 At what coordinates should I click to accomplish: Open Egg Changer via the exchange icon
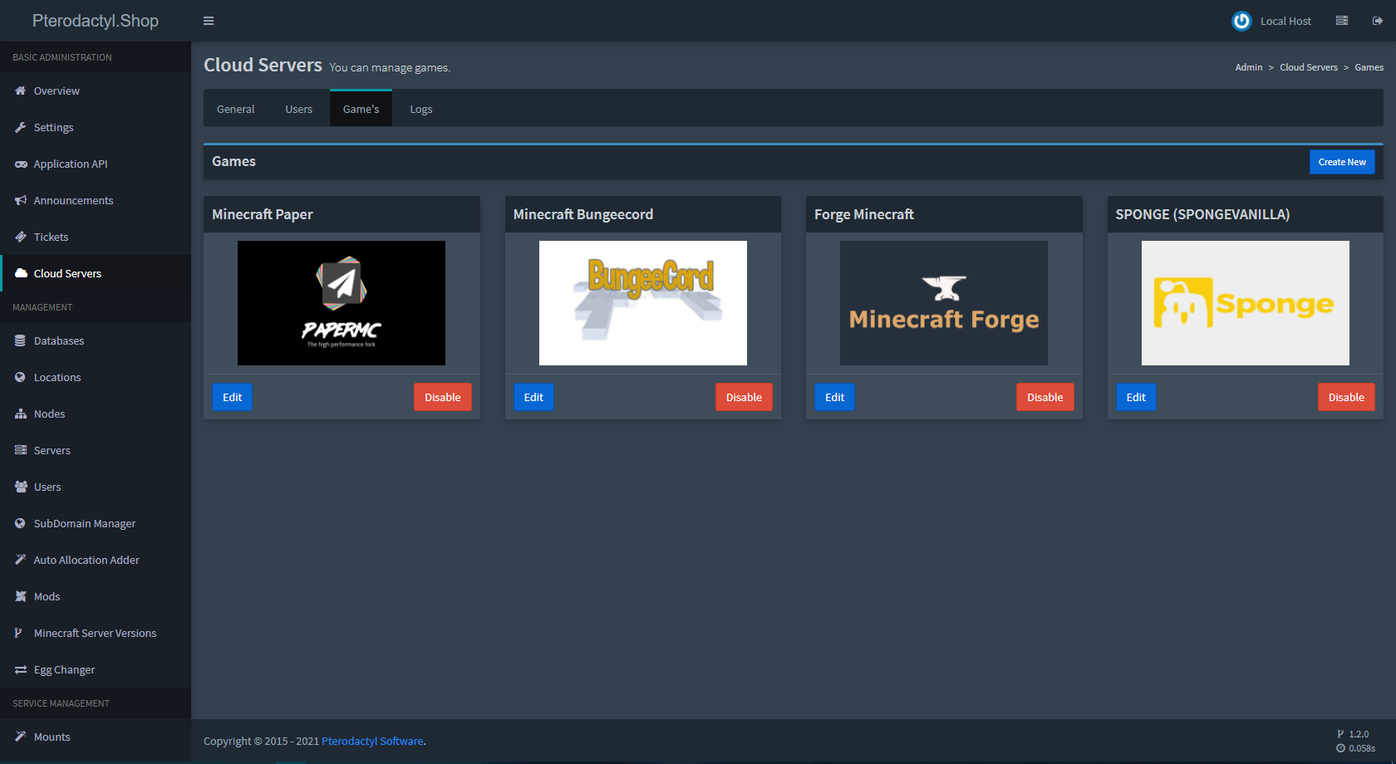coord(21,669)
